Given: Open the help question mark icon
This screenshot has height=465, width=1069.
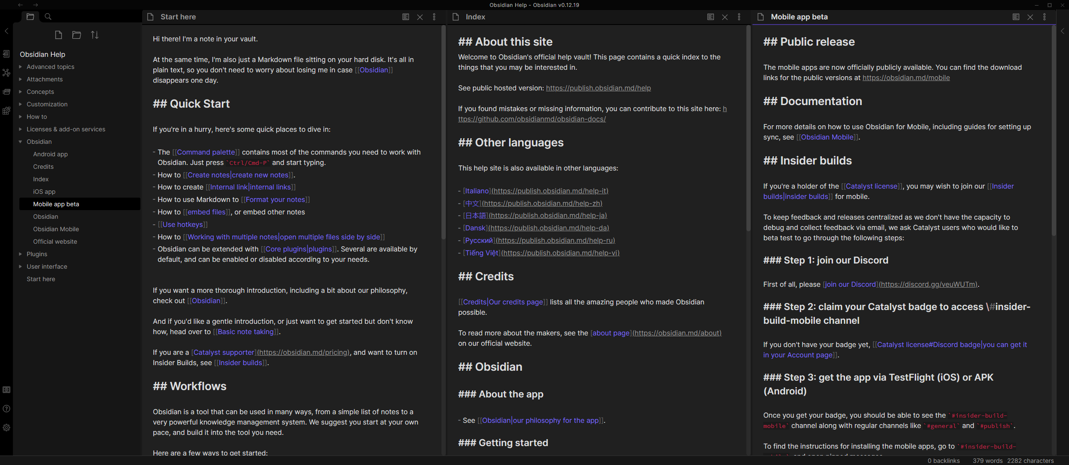Looking at the screenshot, I should click(x=6, y=409).
